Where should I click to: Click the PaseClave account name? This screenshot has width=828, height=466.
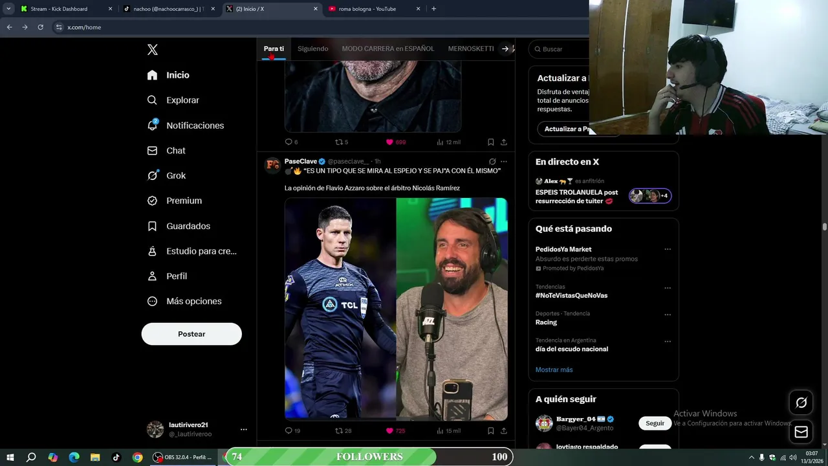301,161
